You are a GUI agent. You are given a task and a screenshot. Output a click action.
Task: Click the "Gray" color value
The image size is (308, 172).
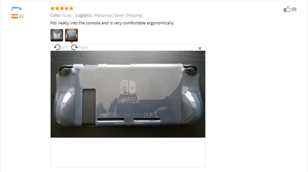pos(67,15)
